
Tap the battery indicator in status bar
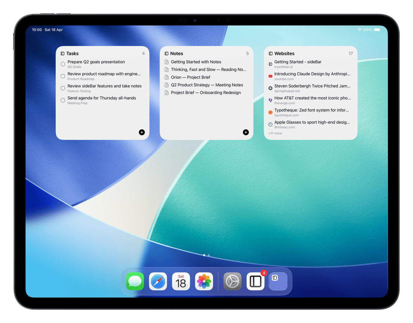pyautogui.click(x=377, y=30)
